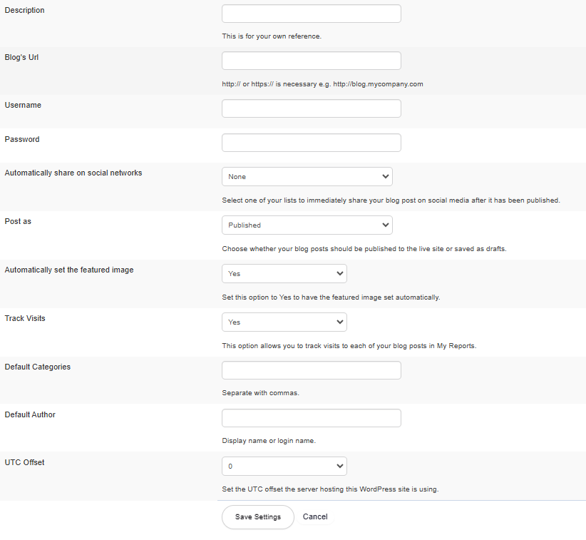Focus the Default Author text box

312,418
